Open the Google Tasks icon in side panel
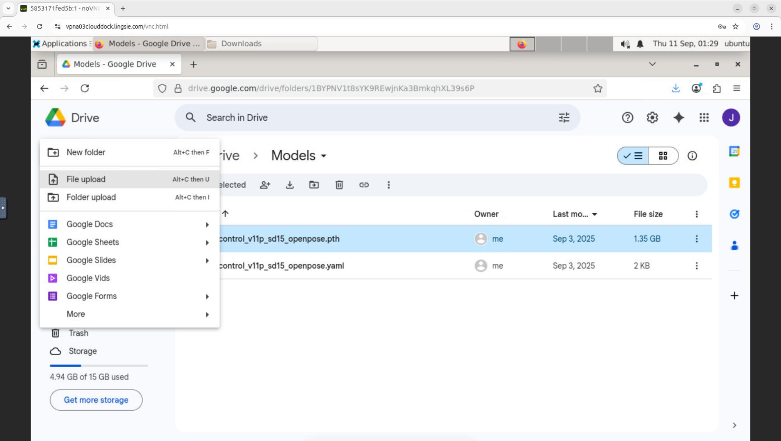This screenshot has height=441, width=781. [x=734, y=214]
